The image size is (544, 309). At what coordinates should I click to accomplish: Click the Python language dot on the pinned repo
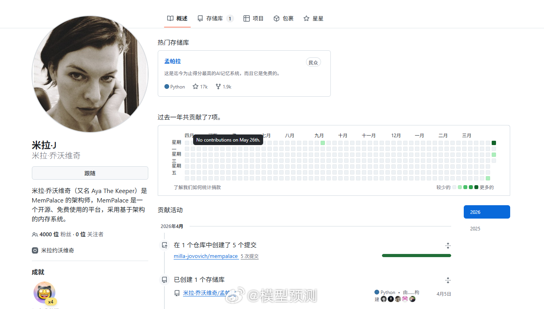point(166,86)
